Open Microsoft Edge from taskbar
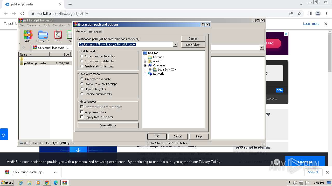The image size is (332, 186). pos(56,183)
